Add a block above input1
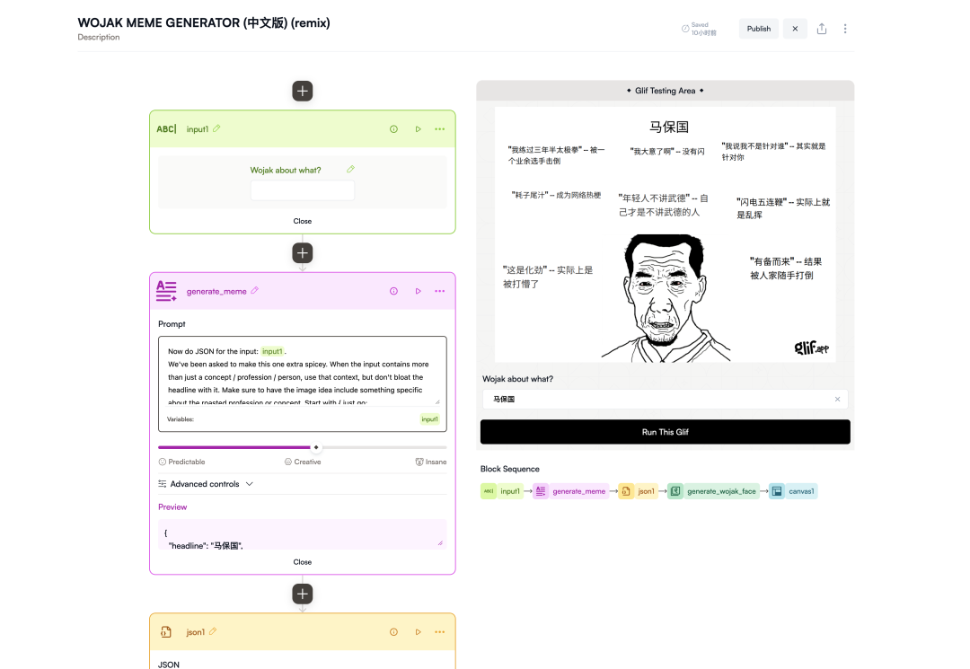 pos(302,92)
